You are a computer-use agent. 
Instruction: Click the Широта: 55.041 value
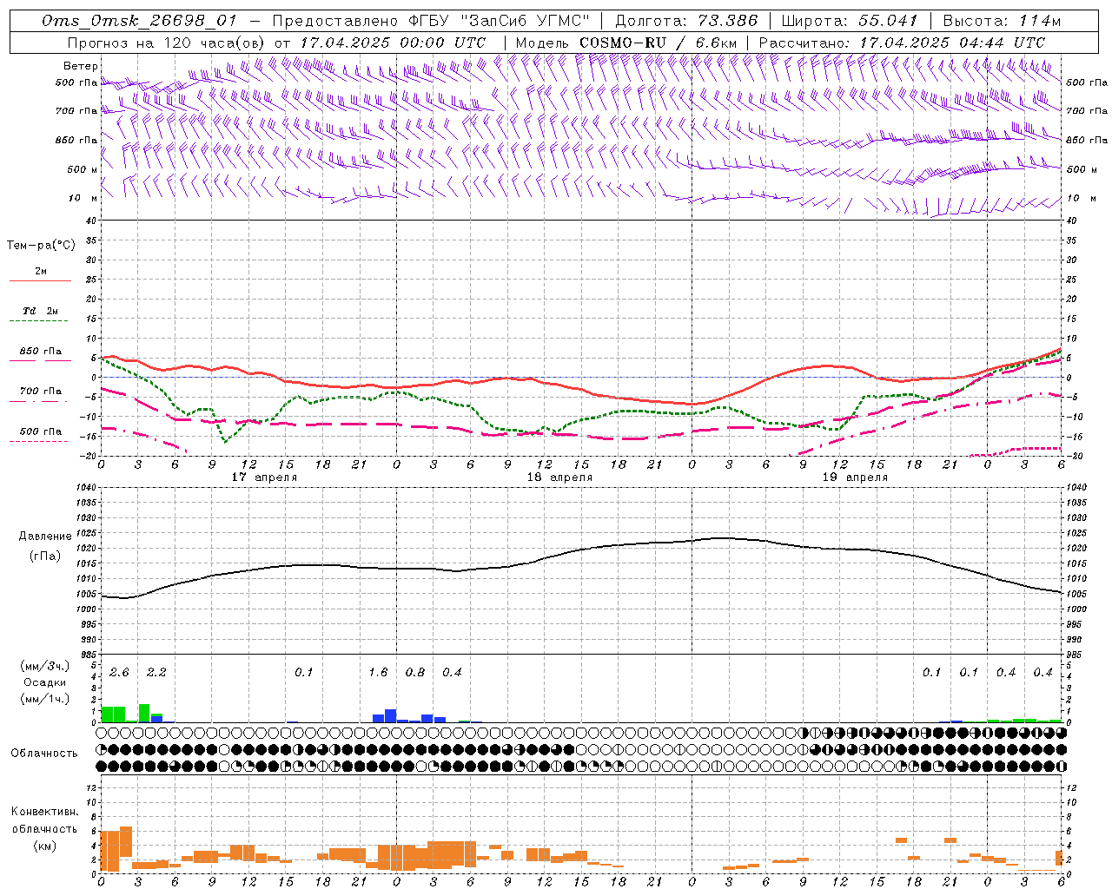(x=850, y=21)
